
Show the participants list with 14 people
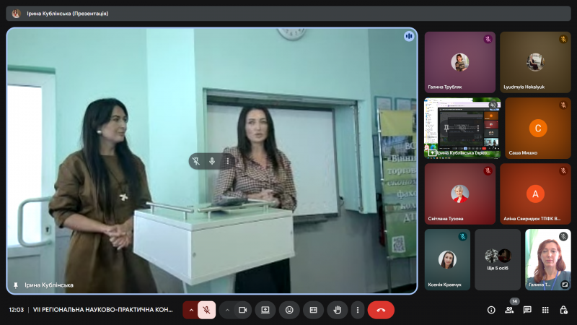click(x=509, y=310)
